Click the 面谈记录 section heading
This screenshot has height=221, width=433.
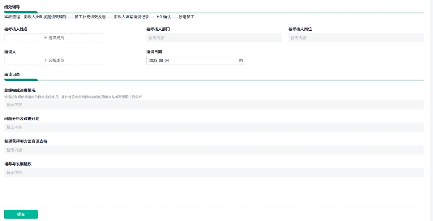(12, 75)
